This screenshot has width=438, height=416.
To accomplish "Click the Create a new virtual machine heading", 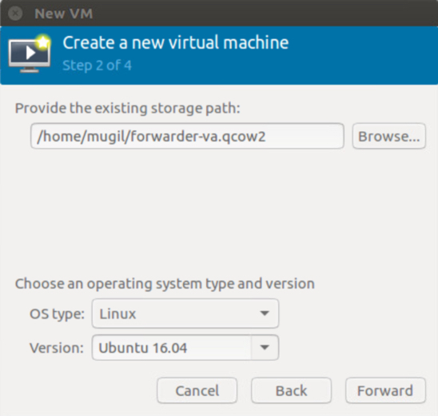I will point(176,42).
